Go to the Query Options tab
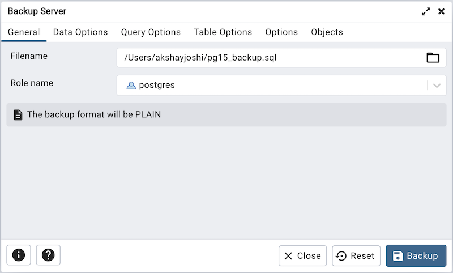Image resolution: width=453 pixels, height=273 pixels. [x=151, y=32]
